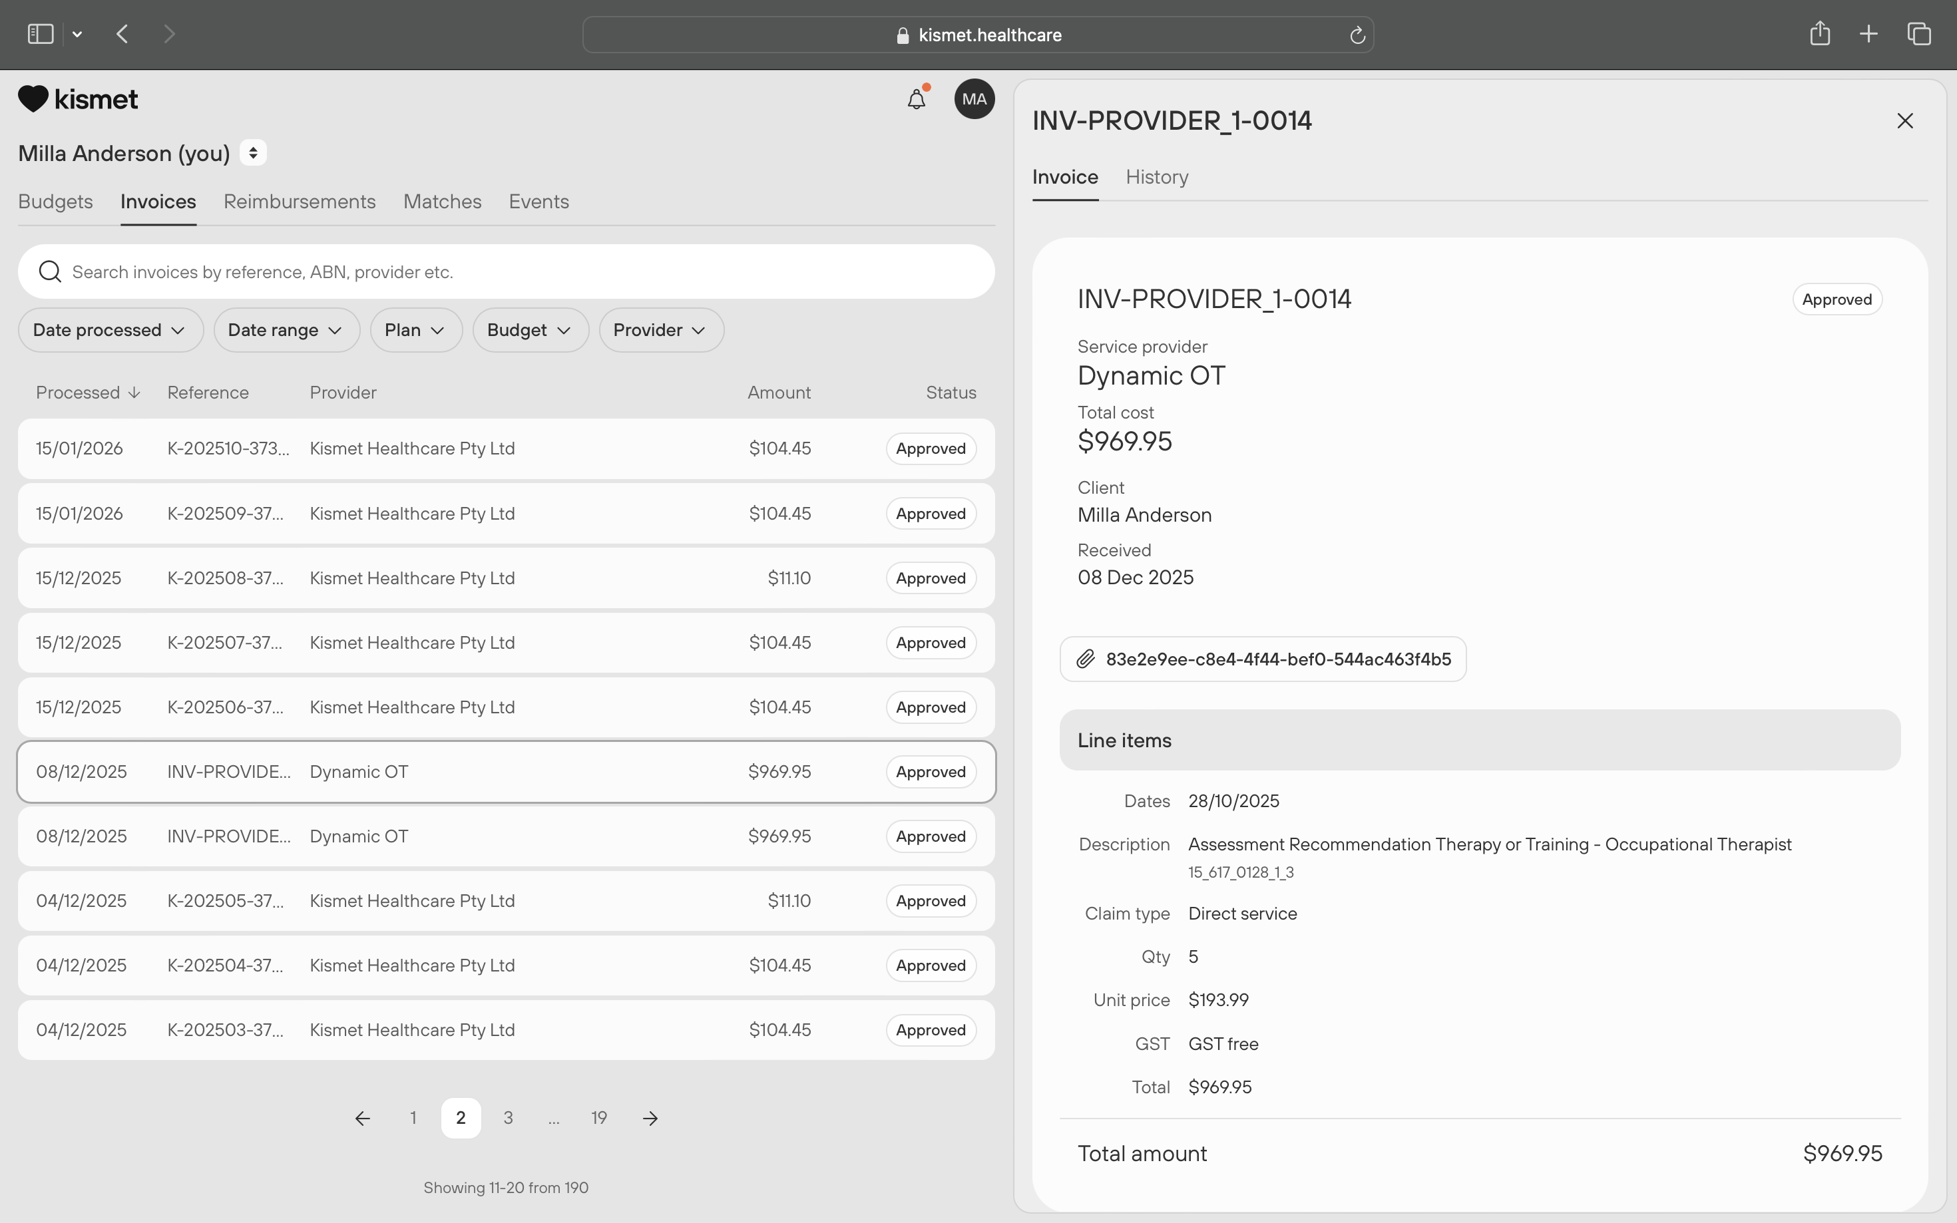Viewport: 1957px width, 1223px height.
Task: Click support item code 15_617_0128_1_3
Action: [1241, 872]
